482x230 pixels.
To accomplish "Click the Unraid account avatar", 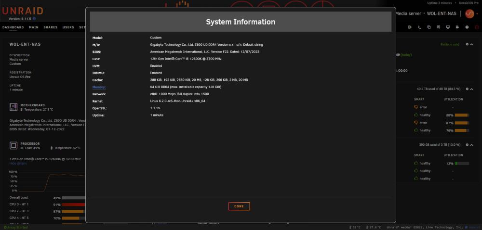I will tap(469, 14).
